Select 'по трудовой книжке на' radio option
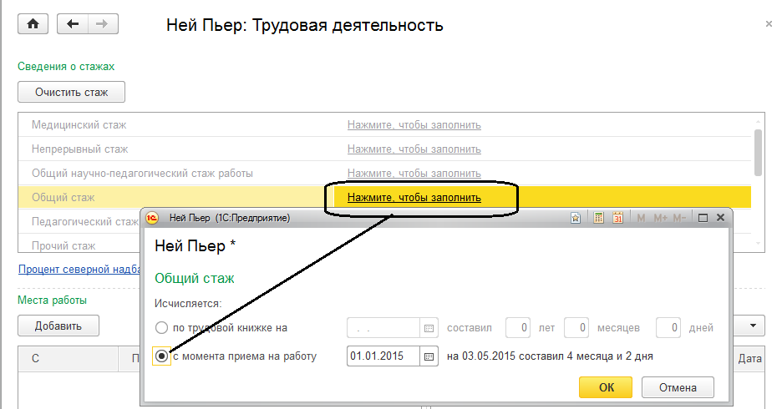782x409 pixels. [x=161, y=328]
